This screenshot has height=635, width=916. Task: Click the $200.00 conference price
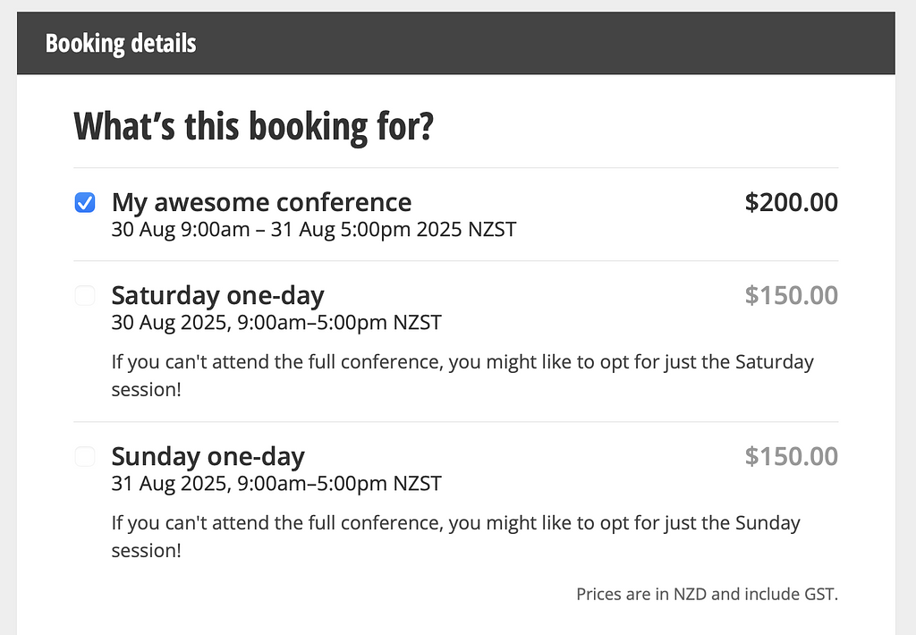click(791, 202)
